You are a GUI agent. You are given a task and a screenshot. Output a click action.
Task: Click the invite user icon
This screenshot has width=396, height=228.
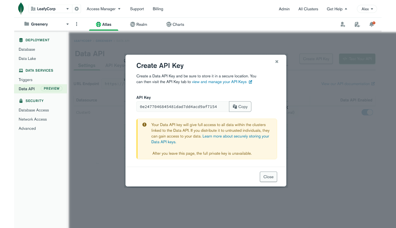[343, 24]
